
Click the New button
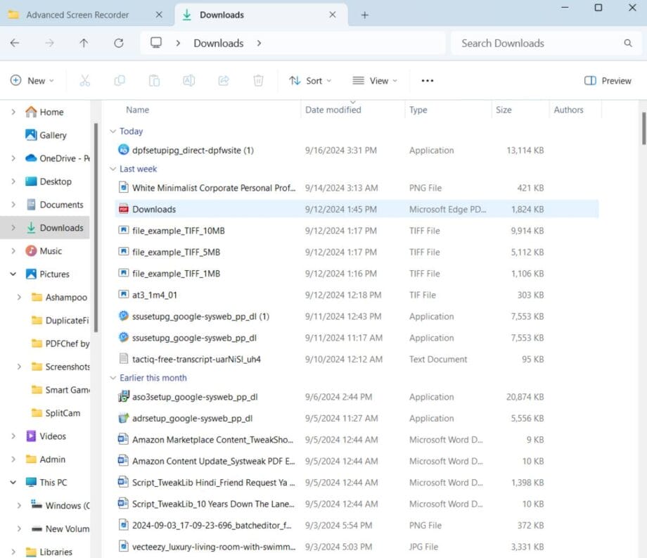(32, 80)
